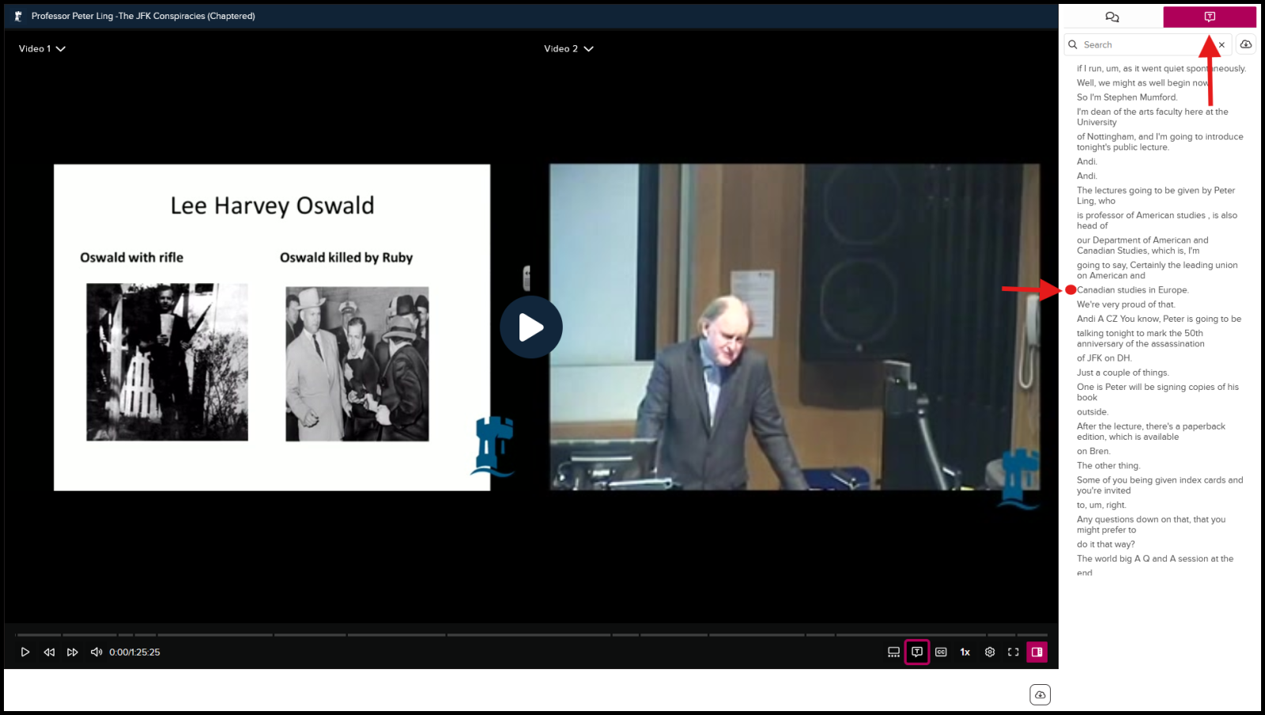Open the discussion comments tab
The width and height of the screenshot is (1265, 715).
pyautogui.click(x=1112, y=17)
